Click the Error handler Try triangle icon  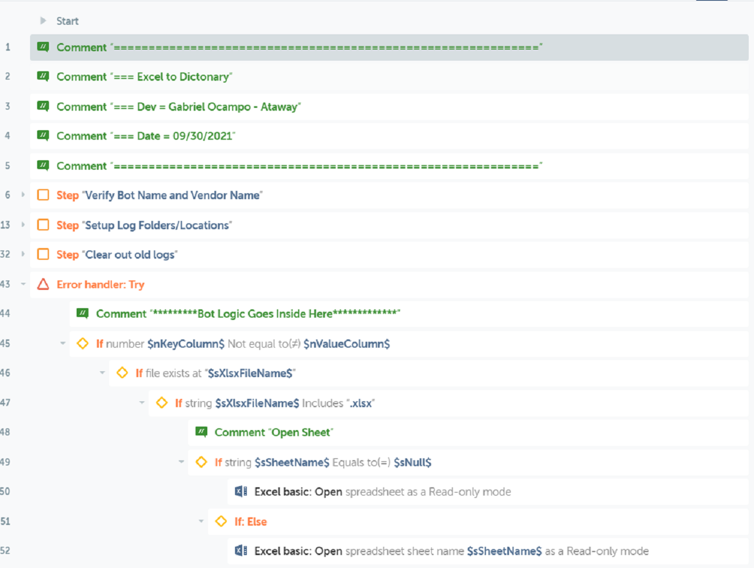click(x=43, y=285)
